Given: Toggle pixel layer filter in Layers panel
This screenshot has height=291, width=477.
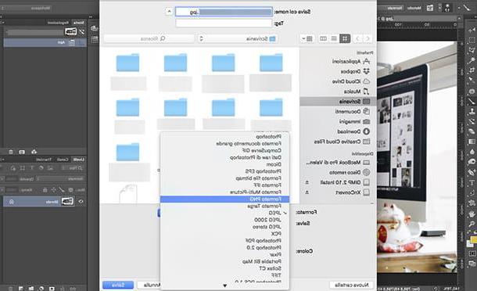Looking at the screenshot, I should 50,168.
